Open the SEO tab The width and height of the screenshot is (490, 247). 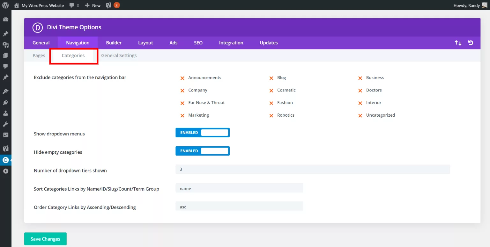point(198,43)
